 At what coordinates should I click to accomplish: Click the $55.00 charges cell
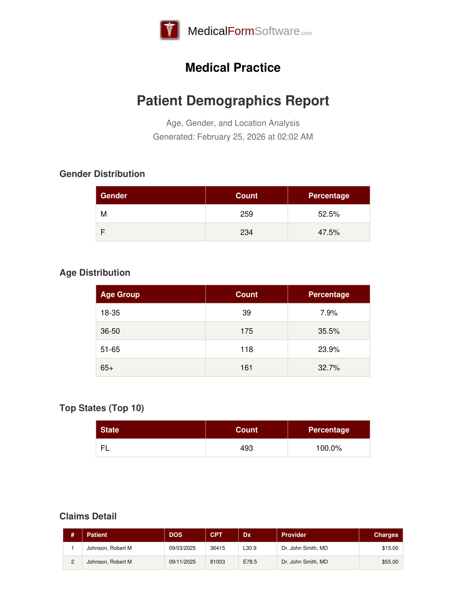tap(390, 562)
